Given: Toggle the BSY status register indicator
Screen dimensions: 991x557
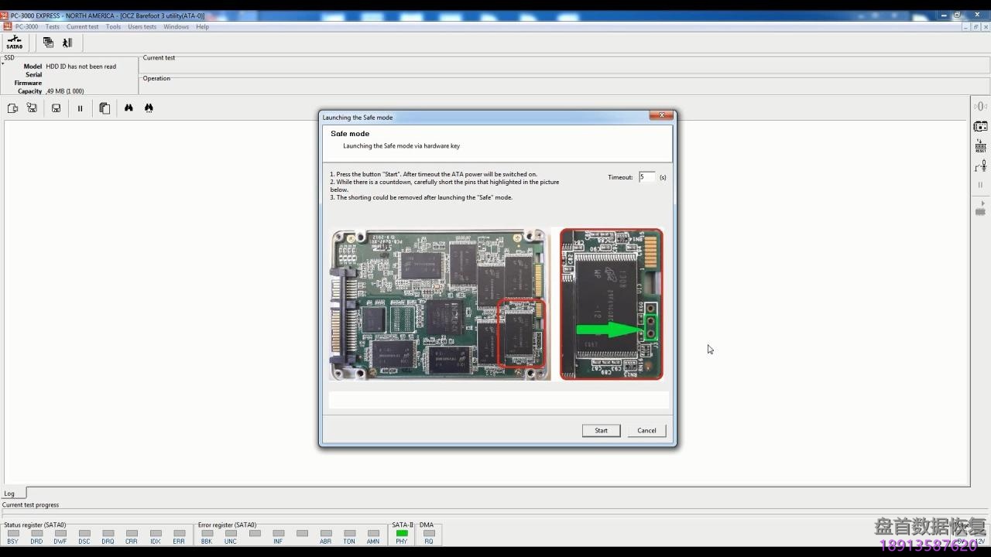Looking at the screenshot, I should click(x=13, y=534).
